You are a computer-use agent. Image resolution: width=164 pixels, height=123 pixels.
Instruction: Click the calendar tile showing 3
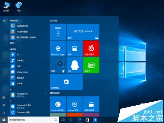click(x=58, y=32)
